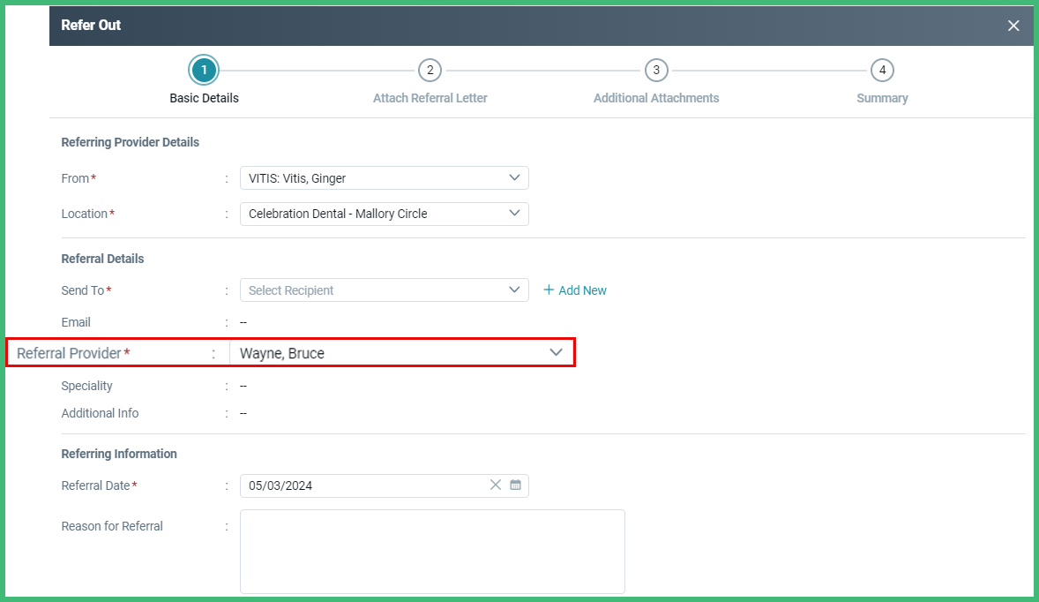Jump to the step 2 circle

[430, 70]
